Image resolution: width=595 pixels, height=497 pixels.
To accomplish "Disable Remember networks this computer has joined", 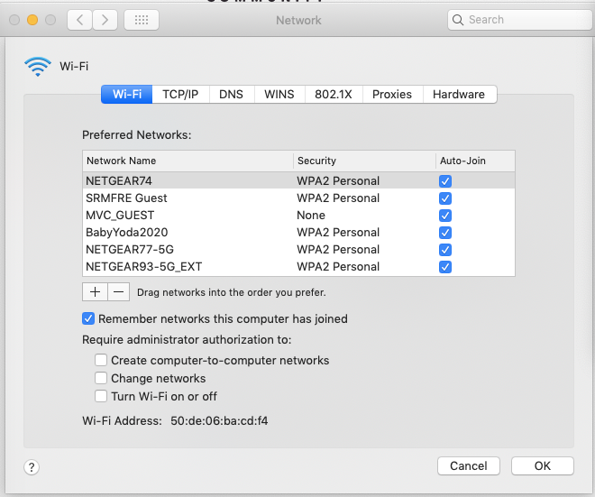I will tap(88, 318).
